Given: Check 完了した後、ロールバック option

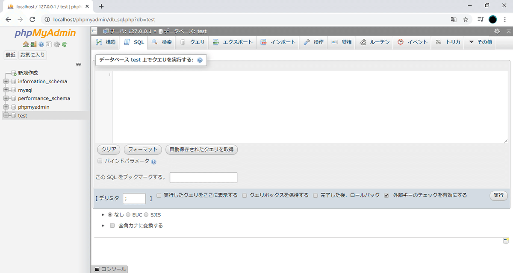Looking at the screenshot, I should (x=315, y=195).
